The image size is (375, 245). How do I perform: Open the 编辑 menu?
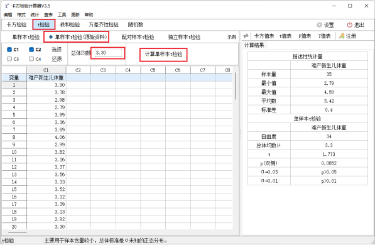[x=8, y=15]
